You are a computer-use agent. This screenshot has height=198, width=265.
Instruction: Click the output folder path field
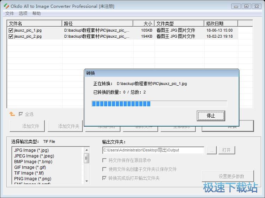(x=153, y=150)
